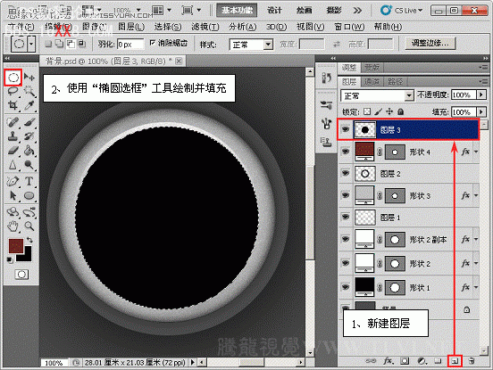Select the Eraser tool
Screen dimensions: 493x370
point(13,151)
